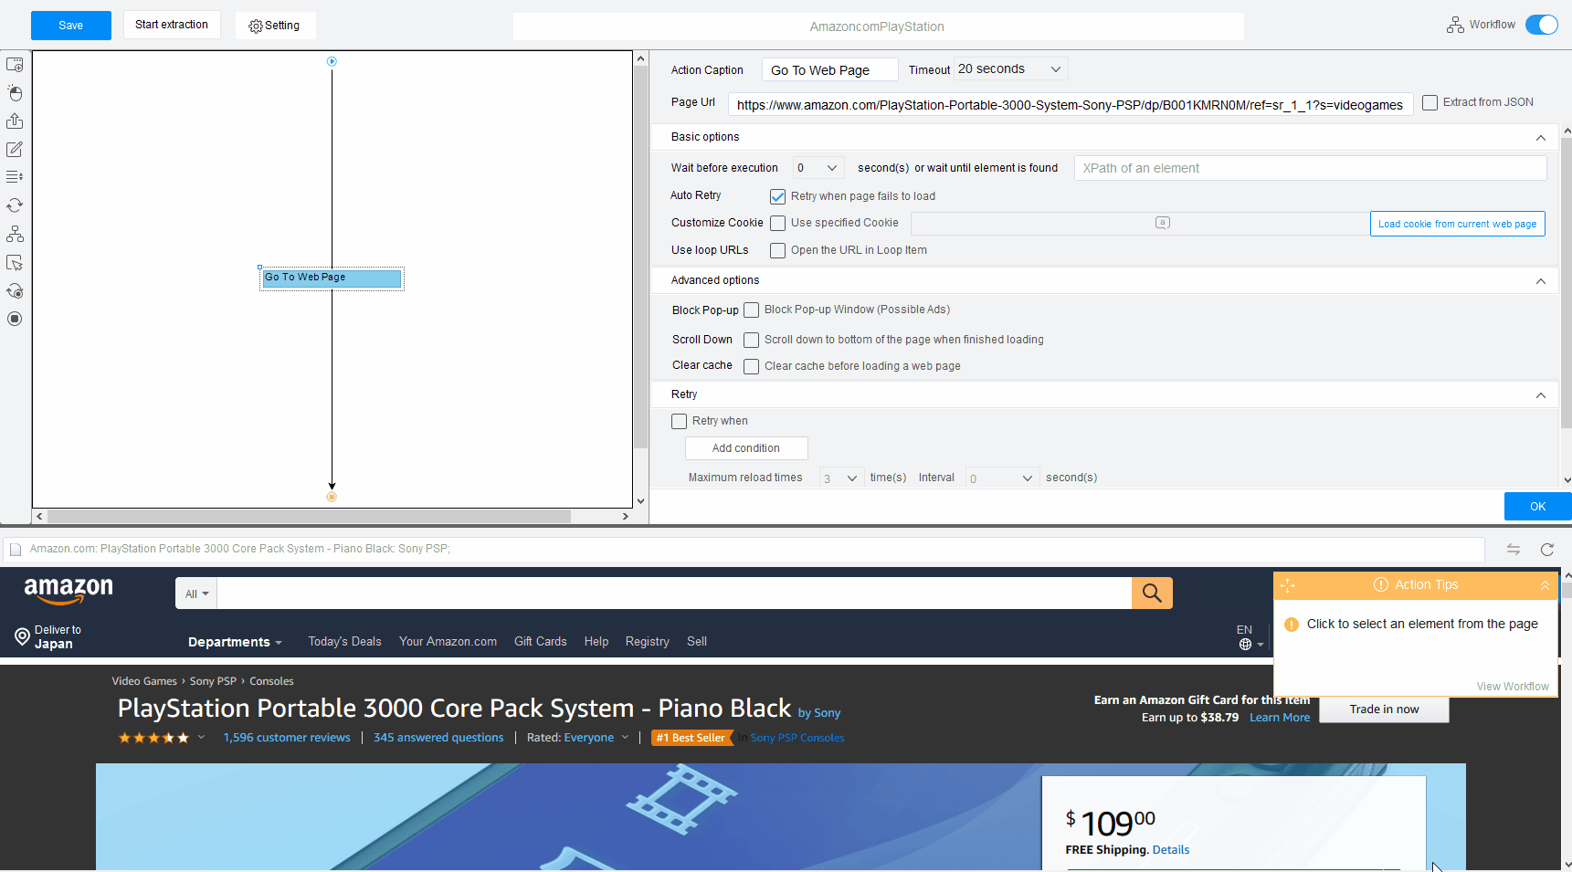Open Today's Deals in Amazon nav
This screenshot has width=1572, height=872.
tap(344, 642)
